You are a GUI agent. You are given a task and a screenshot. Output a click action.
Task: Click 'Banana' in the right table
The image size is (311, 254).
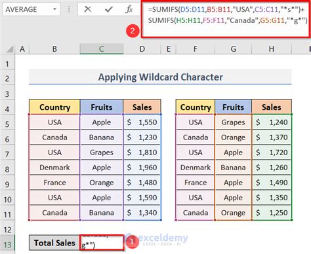(x=234, y=168)
